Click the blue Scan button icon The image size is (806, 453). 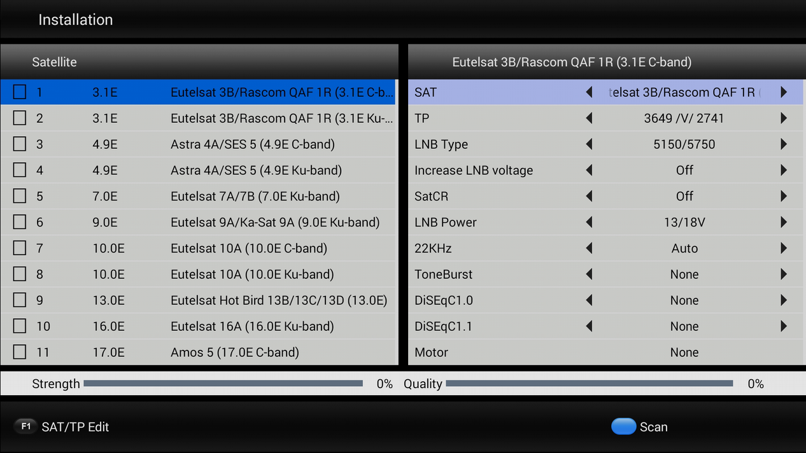623,426
